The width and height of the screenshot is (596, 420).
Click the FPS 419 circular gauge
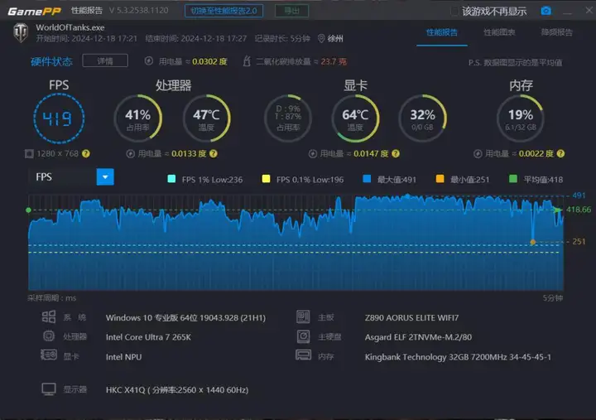[59, 118]
